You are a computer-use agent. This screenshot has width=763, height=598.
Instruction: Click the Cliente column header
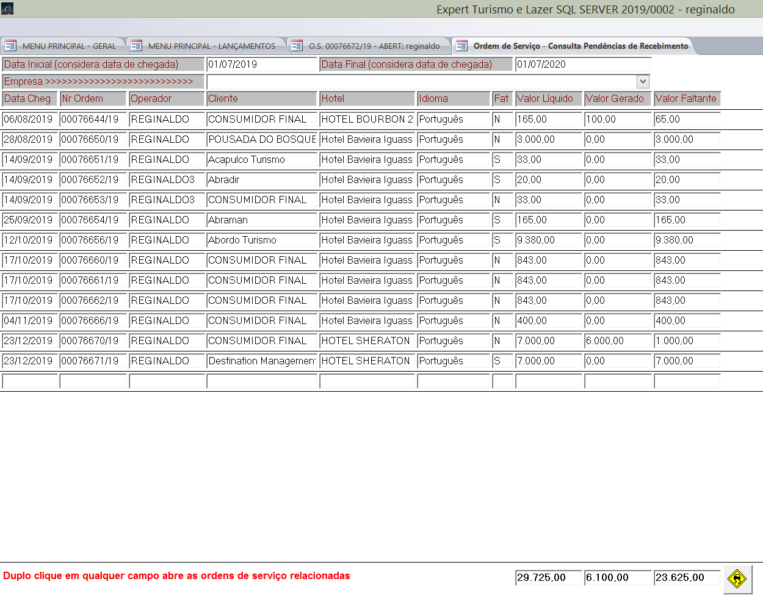262,99
